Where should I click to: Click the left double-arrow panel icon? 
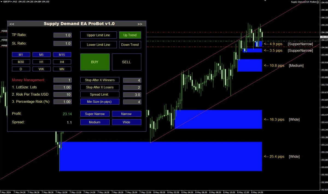12,24
